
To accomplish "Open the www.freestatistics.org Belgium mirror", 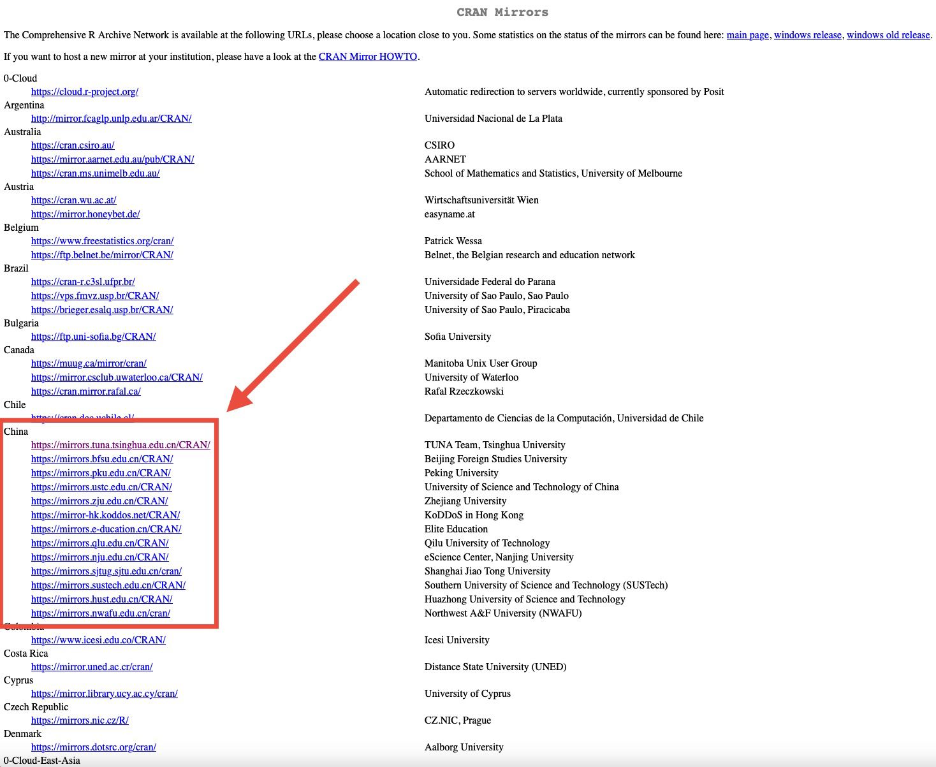I will tap(103, 241).
